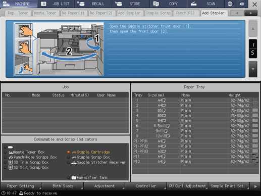The width and height of the screenshot is (261, 196).
Task: Click the Waste Toner Box icon
Action: tap(11, 152)
